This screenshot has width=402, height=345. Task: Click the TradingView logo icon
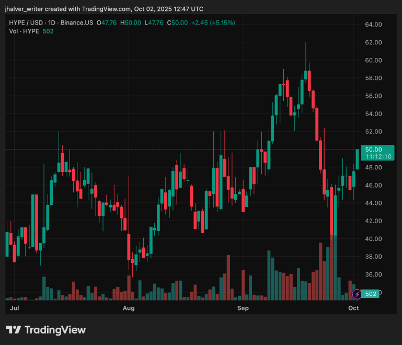click(14, 330)
